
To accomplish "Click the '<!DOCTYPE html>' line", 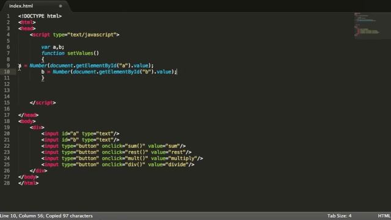I will [x=40, y=16].
